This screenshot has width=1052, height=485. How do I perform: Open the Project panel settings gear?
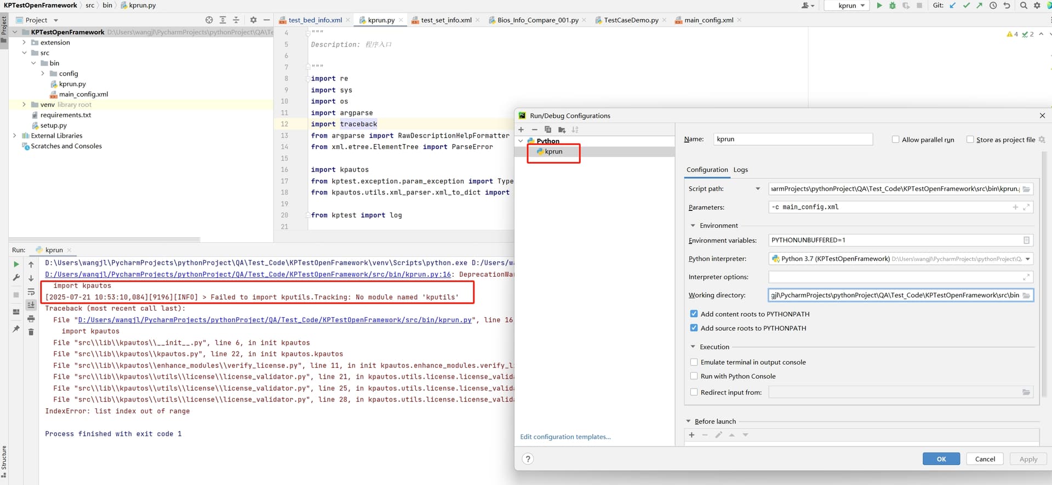coord(253,20)
